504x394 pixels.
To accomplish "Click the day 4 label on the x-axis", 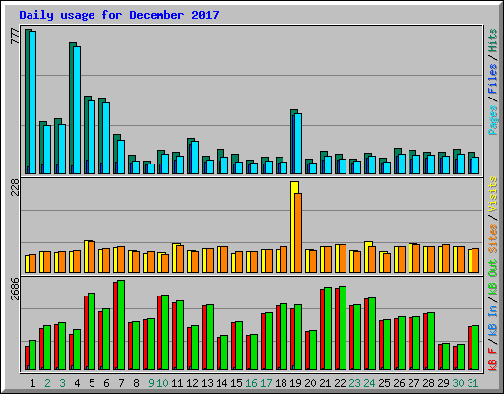I will pos(77,383).
